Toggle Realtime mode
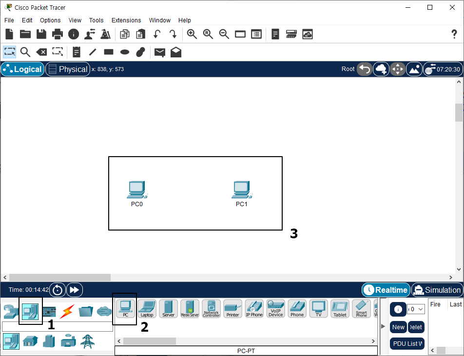The height and width of the screenshot is (356, 464). coord(386,290)
